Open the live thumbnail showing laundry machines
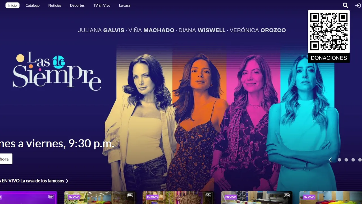Screen dimensions: 362x204 coord(257,197)
